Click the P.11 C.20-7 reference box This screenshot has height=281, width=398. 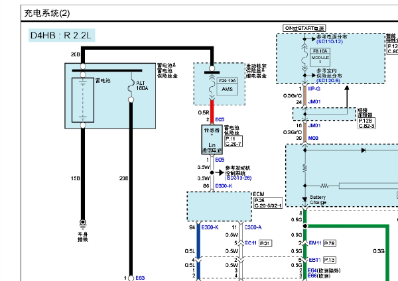(233, 141)
